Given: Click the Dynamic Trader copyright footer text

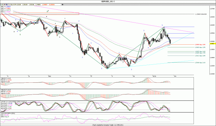Looking at the screenshot, I should (108, 125).
